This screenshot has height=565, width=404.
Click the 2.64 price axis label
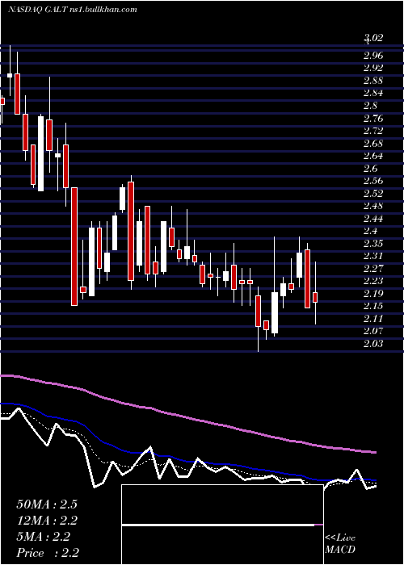click(x=373, y=156)
